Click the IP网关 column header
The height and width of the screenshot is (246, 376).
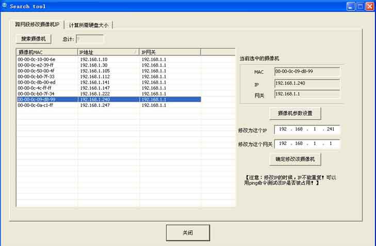(169, 52)
